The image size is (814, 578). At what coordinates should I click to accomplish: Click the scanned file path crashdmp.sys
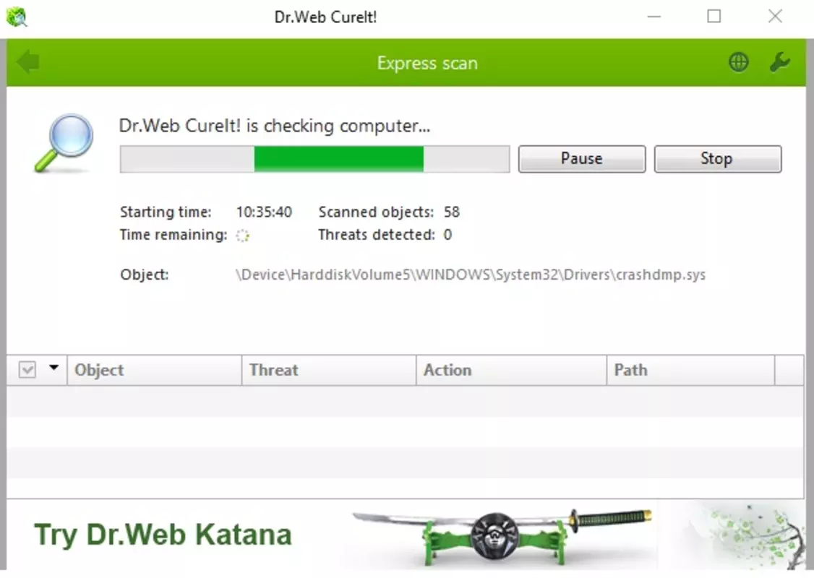click(471, 275)
